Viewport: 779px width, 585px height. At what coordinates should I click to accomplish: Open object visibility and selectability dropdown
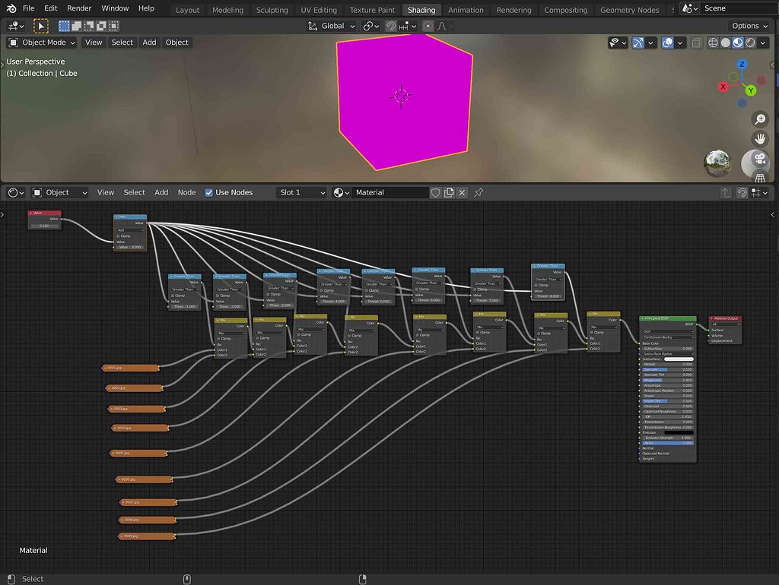618,43
